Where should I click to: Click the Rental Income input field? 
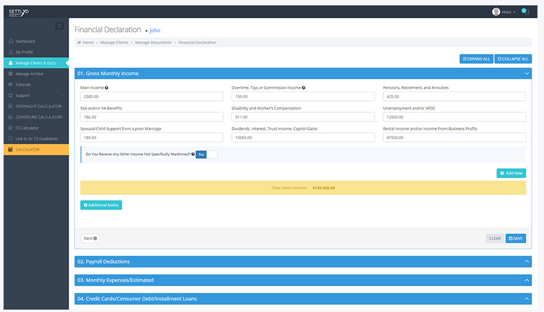click(x=454, y=137)
